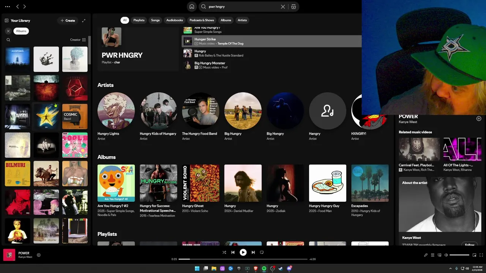Image resolution: width=486 pixels, height=273 pixels.
Task: Open the Creator sort dropdown
Action: click(x=78, y=40)
